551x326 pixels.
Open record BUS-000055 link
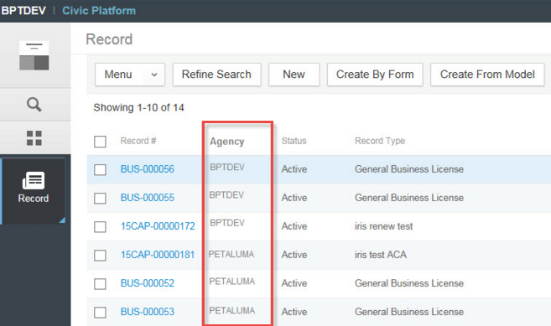click(148, 198)
